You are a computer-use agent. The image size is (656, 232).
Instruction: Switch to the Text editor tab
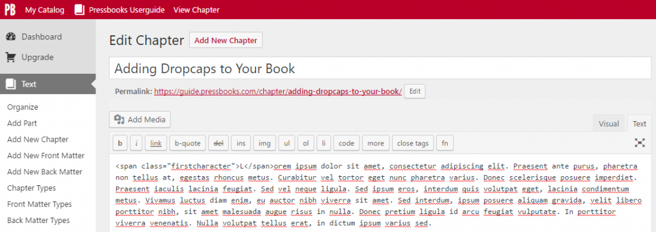[639, 124]
